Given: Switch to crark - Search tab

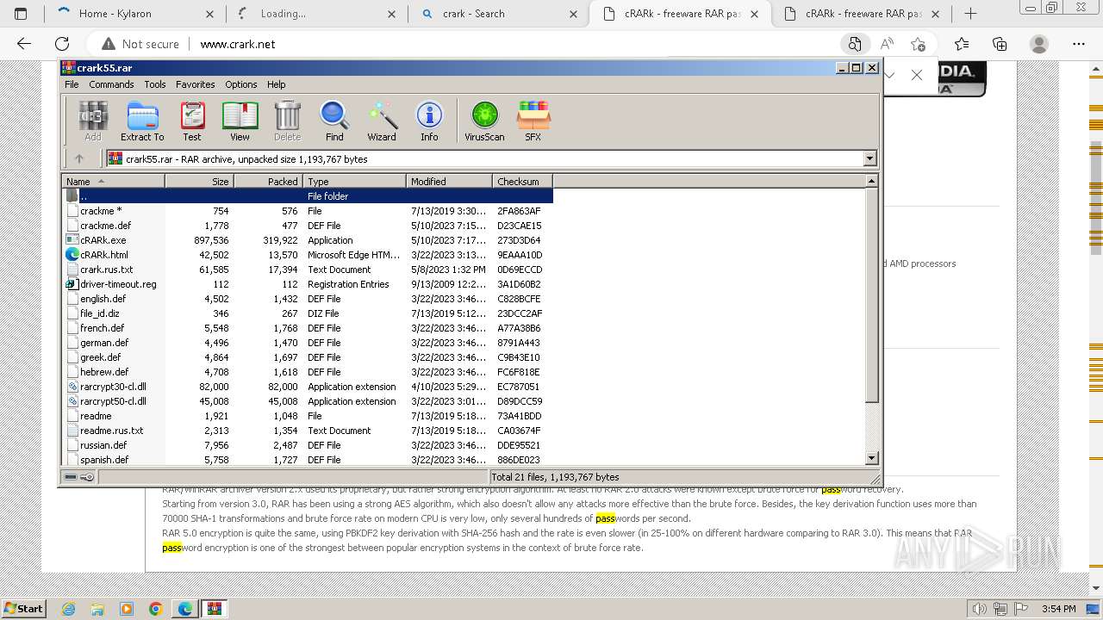Looking at the screenshot, I should [498, 14].
